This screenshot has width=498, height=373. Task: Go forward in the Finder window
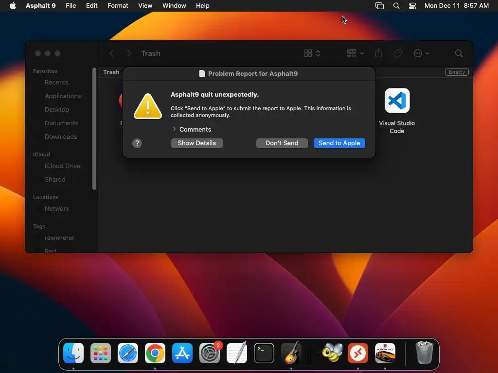click(129, 53)
